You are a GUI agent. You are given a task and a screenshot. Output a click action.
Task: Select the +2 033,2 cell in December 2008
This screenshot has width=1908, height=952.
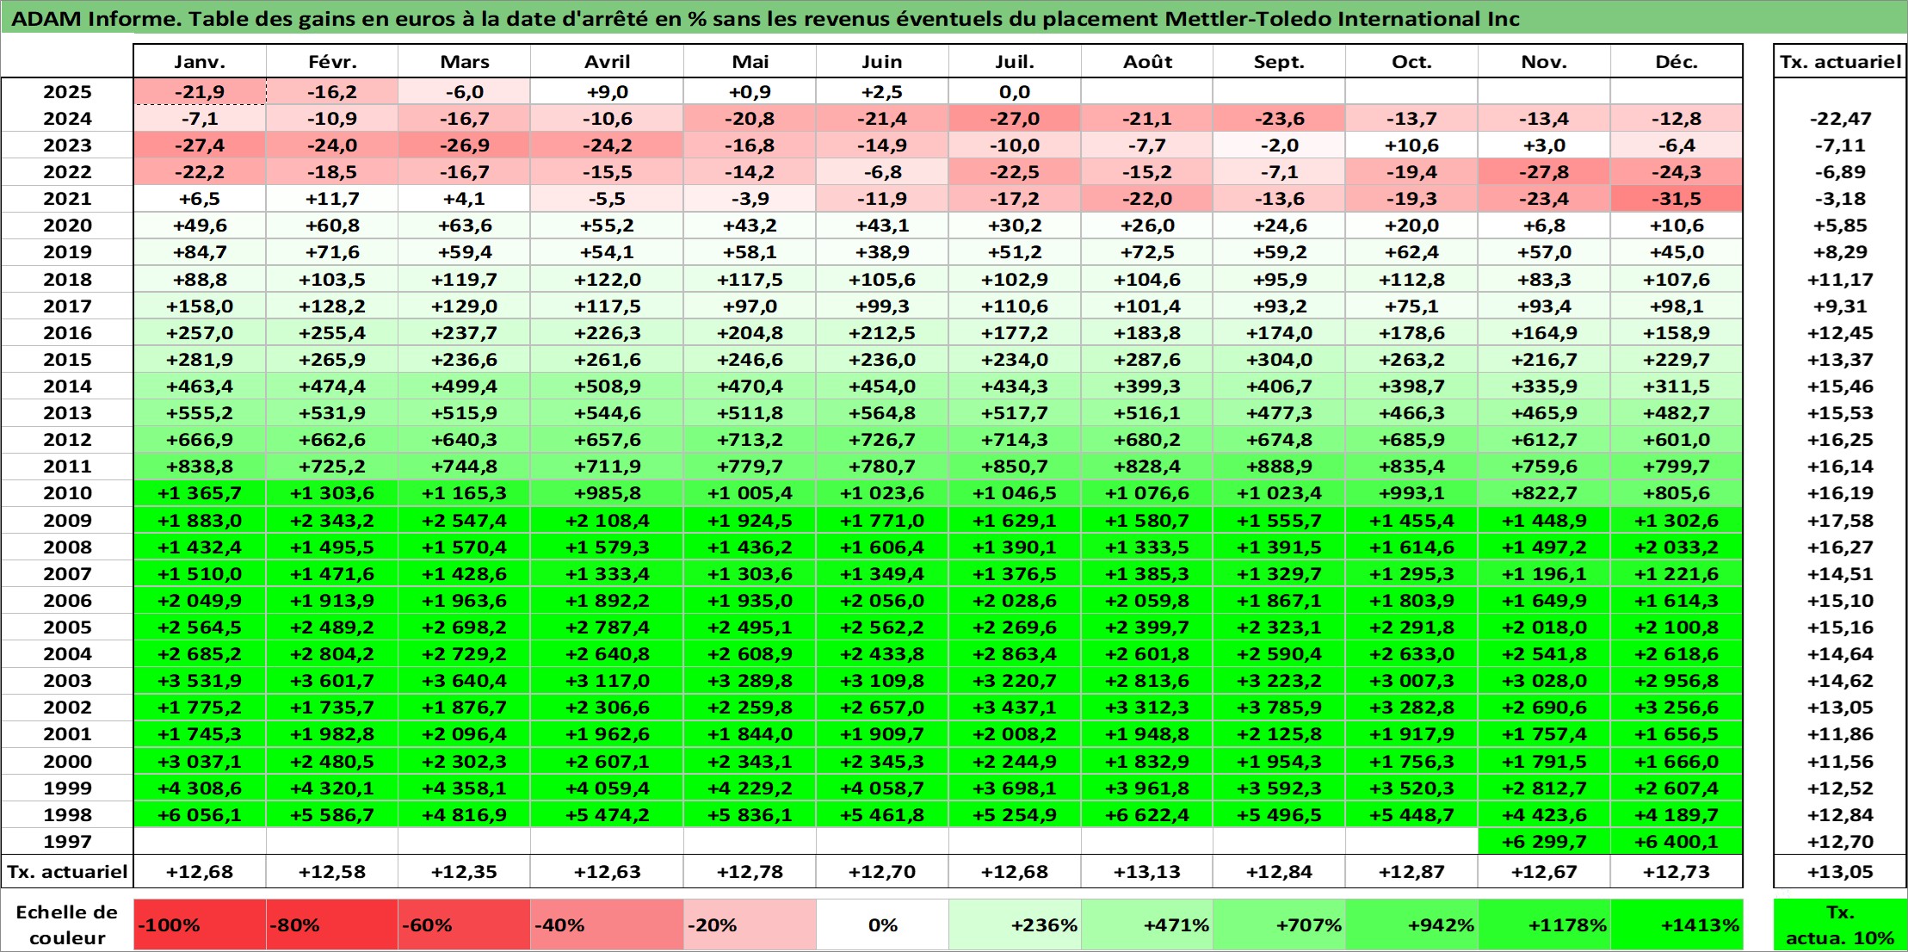pos(1676,547)
